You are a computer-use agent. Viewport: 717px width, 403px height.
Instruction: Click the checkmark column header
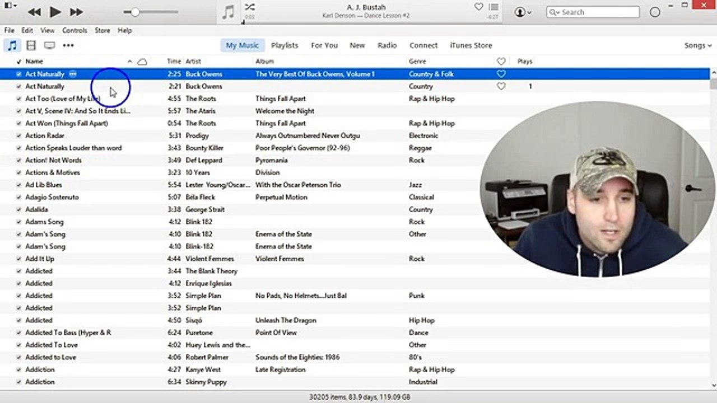click(x=19, y=62)
